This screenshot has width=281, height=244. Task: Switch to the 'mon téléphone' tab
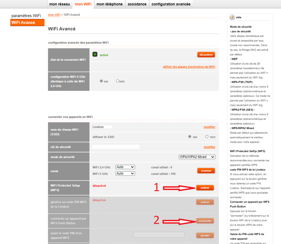(109, 4)
